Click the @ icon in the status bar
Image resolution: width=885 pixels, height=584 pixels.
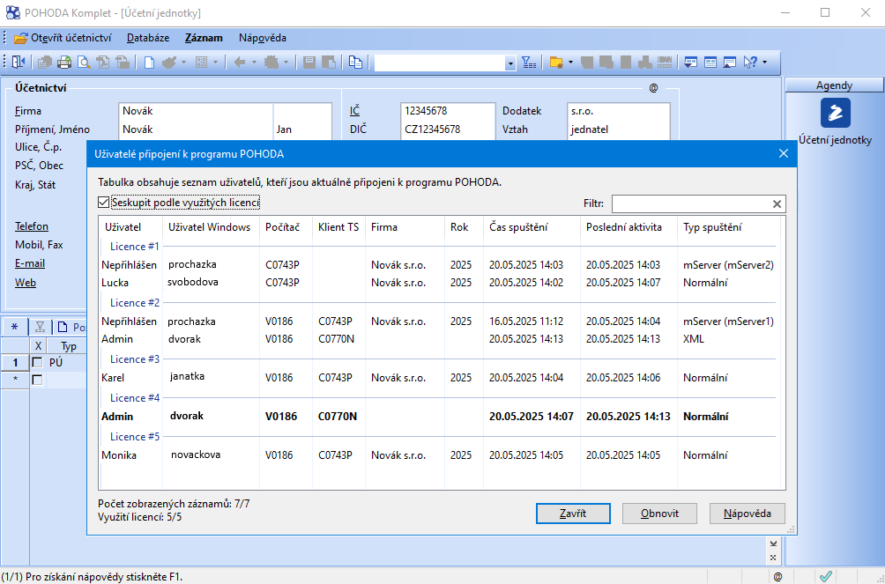point(777,577)
